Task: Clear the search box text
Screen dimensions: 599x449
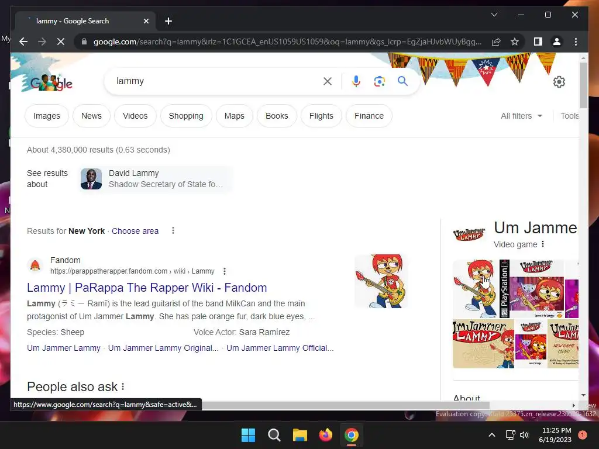Action: [328, 81]
